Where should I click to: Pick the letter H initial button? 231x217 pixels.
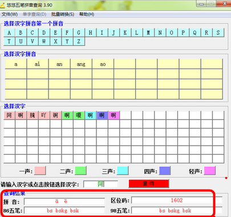point(90,33)
